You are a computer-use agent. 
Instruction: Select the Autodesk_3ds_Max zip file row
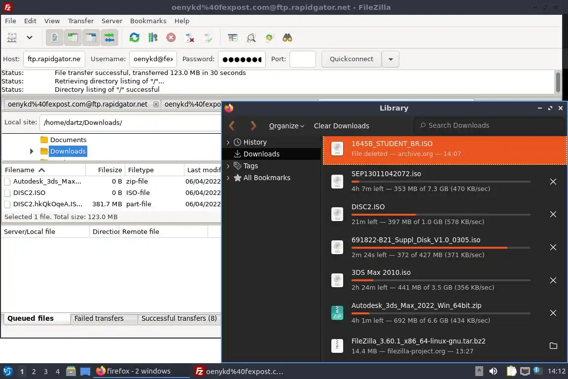click(111, 181)
